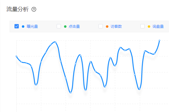This screenshot has height=112, width=169.
Task: Enable the 点击量 checkbox
Action: [59, 26]
